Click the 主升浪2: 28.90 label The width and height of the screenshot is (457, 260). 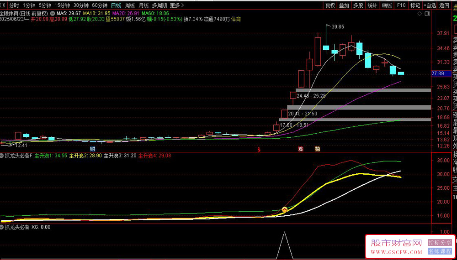tap(85, 156)
